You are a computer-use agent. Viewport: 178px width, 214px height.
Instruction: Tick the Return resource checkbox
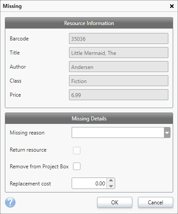click(76, 150)
